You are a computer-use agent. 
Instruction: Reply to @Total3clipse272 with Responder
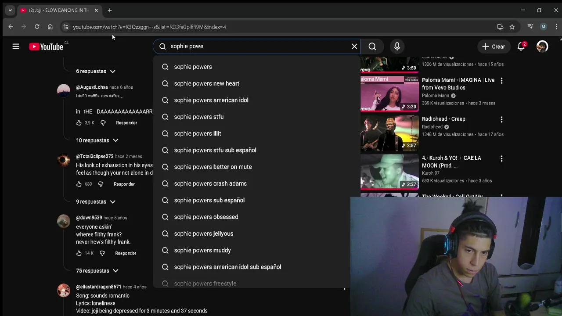[x=124, y=184]
